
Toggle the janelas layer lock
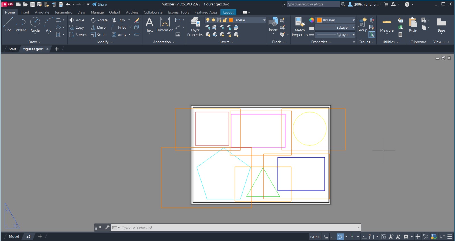pyautogui.click(x=225, y=20)
